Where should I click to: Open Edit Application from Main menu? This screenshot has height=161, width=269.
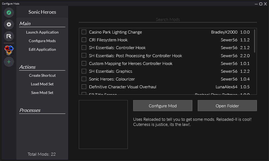(42, 49)
